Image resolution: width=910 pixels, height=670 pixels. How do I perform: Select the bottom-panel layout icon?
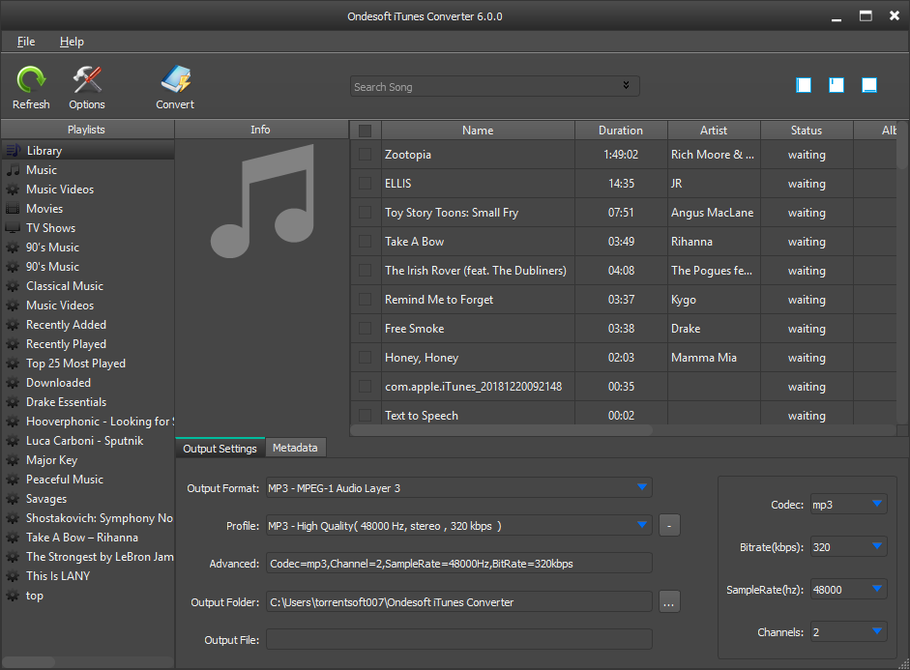(x=869, y=85)
